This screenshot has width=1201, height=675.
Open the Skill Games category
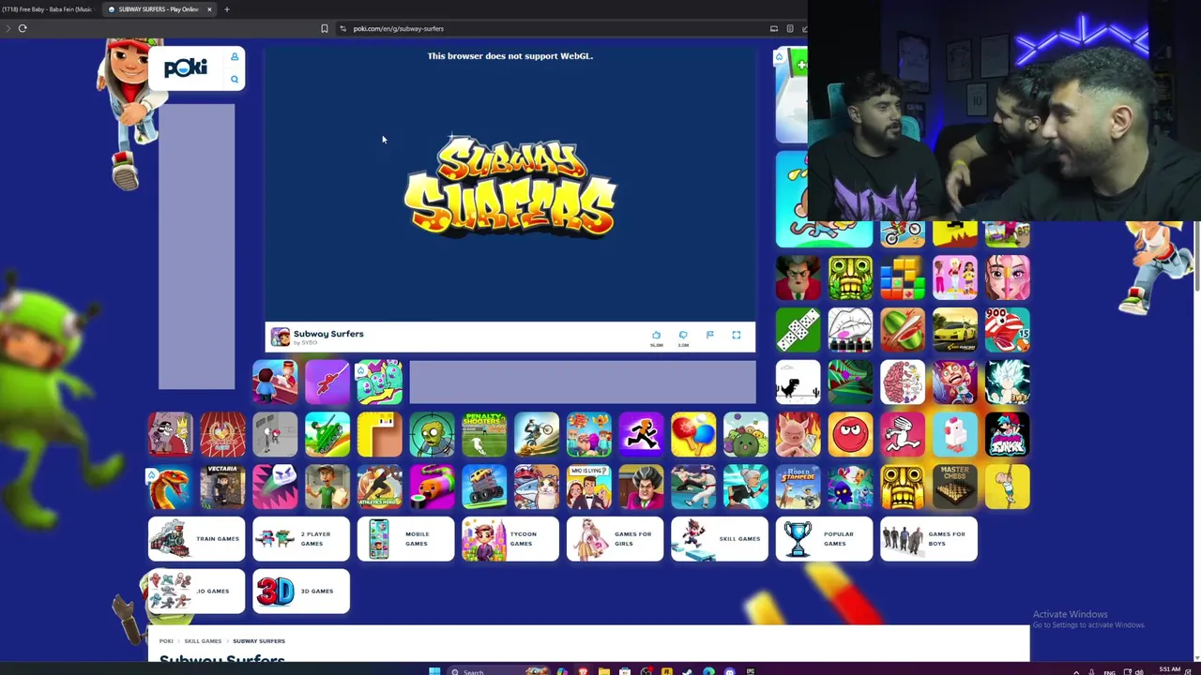[x=720, y=539]
